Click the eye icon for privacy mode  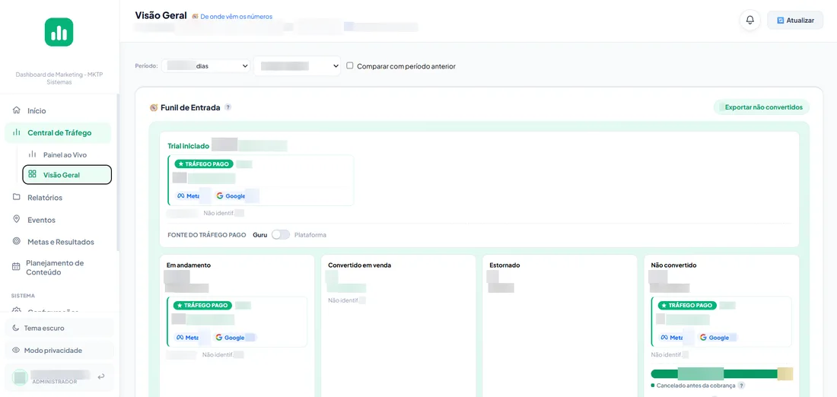point(16,351)
